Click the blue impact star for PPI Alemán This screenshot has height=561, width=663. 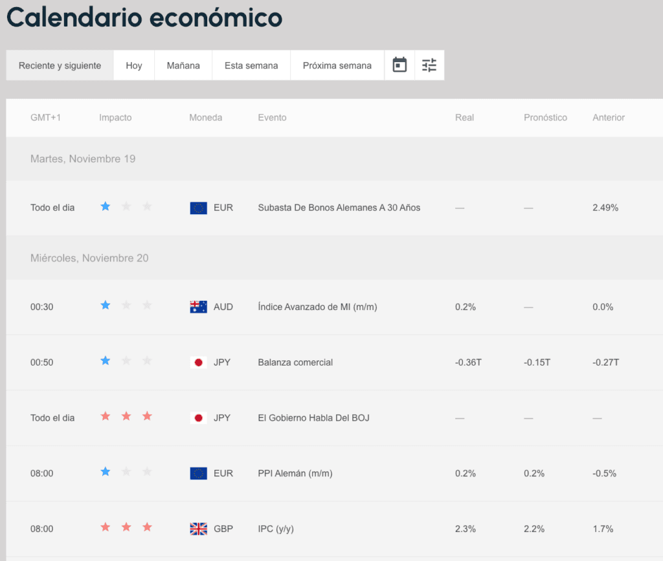[x=106, y=472]
